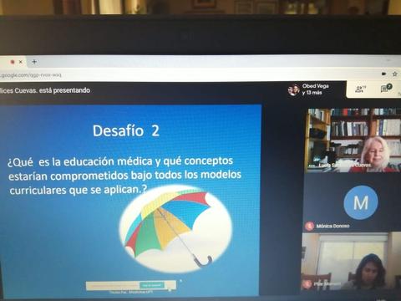Open the chat messages icon

pyautogui.click(x=386, y=89)
